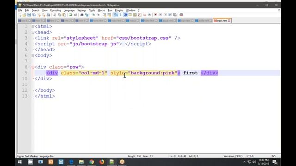The width and height of the screenshot is (296, 166).
Task: Open the Tools menu
Action: pyautogui.click(x=92, y=10)
